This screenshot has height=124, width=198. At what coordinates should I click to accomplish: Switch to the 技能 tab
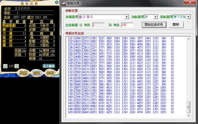click(50, 73)
